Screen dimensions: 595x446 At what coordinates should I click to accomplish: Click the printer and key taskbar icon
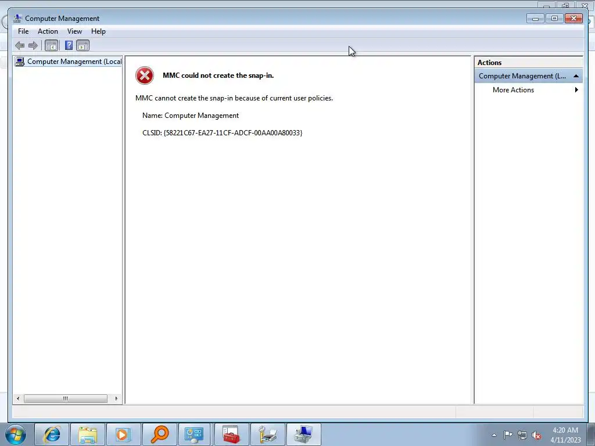(267, 434)
